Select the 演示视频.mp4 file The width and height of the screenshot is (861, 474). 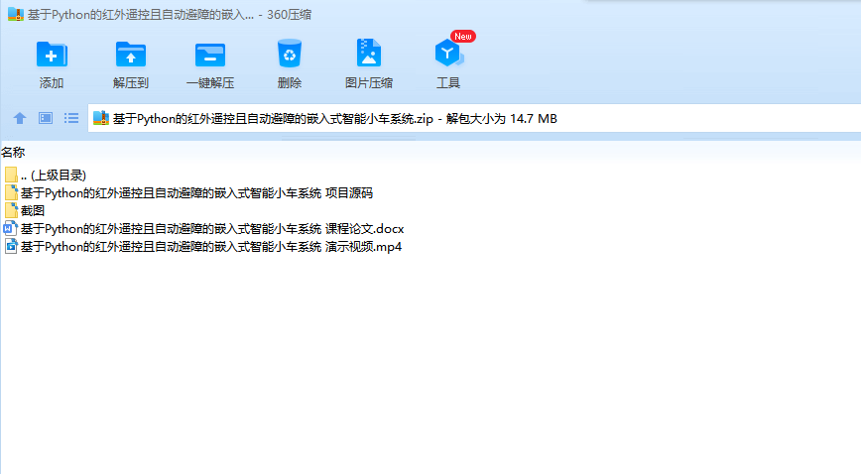point(203,247)
